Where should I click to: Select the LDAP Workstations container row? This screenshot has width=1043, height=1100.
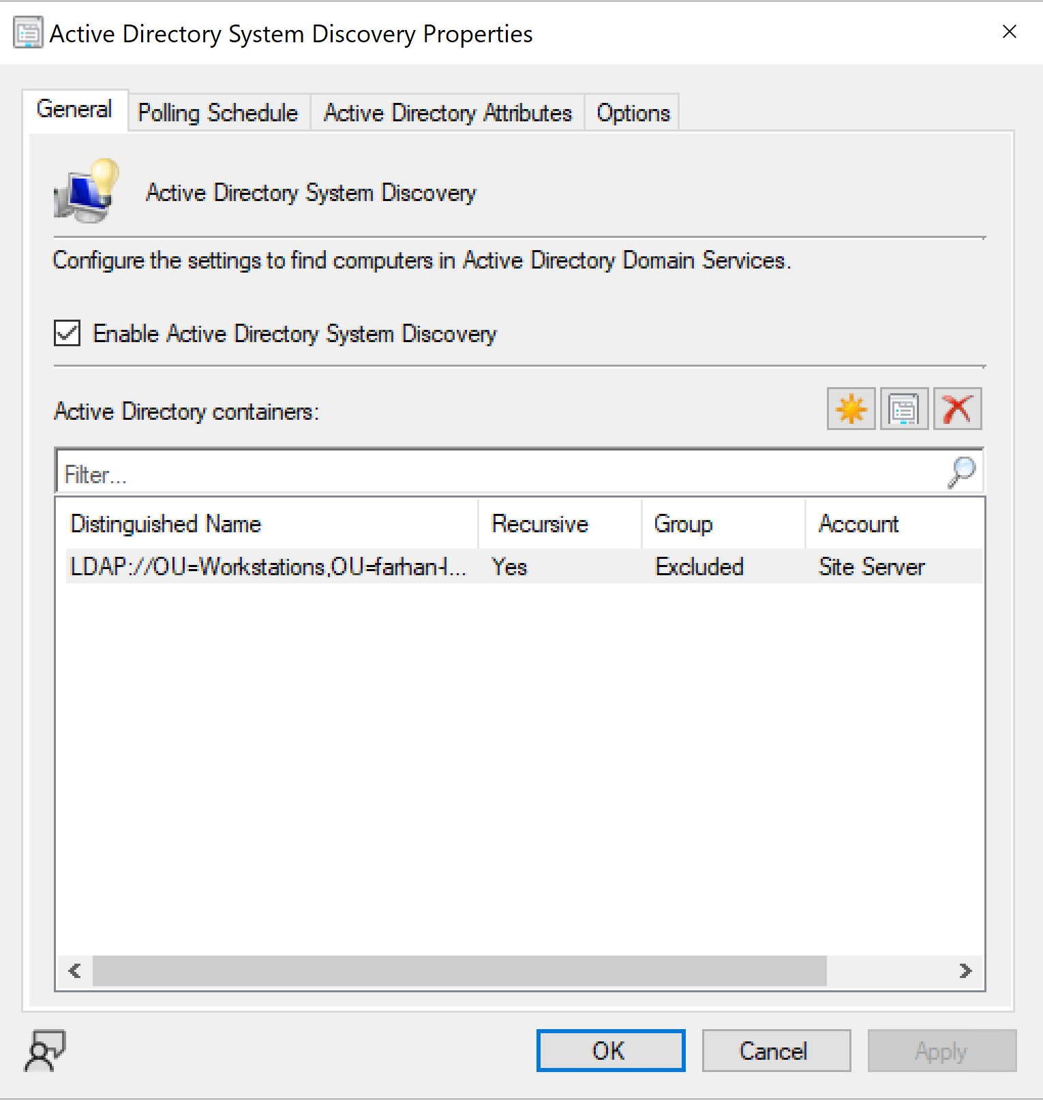point(267,567)
